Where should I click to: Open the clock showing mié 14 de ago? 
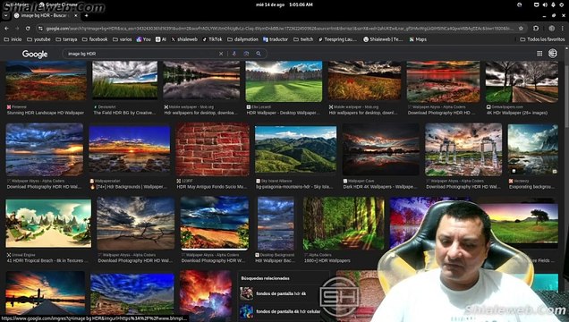coord(284,4)
